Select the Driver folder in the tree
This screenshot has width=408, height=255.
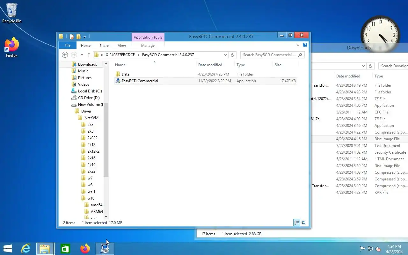pos(86,111)
